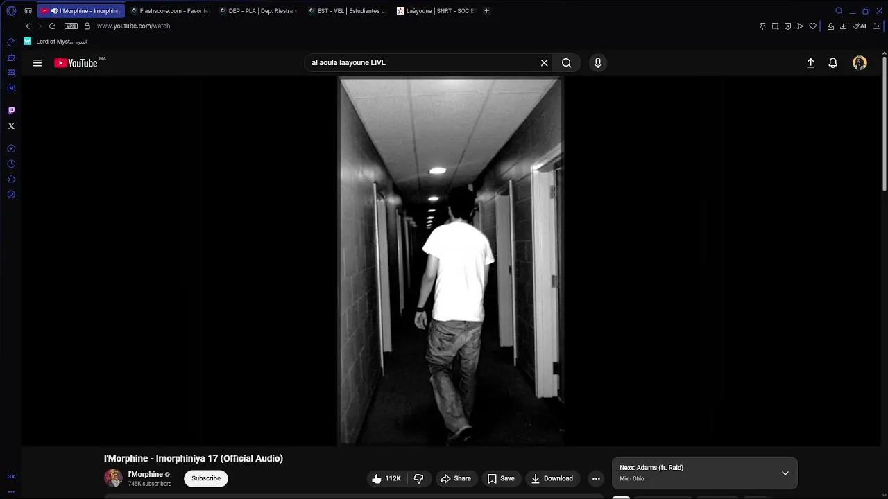This screenshot has height=499, width=888.
Task: Subscribe to the l'Morphine channel
Action: [206, 478]
